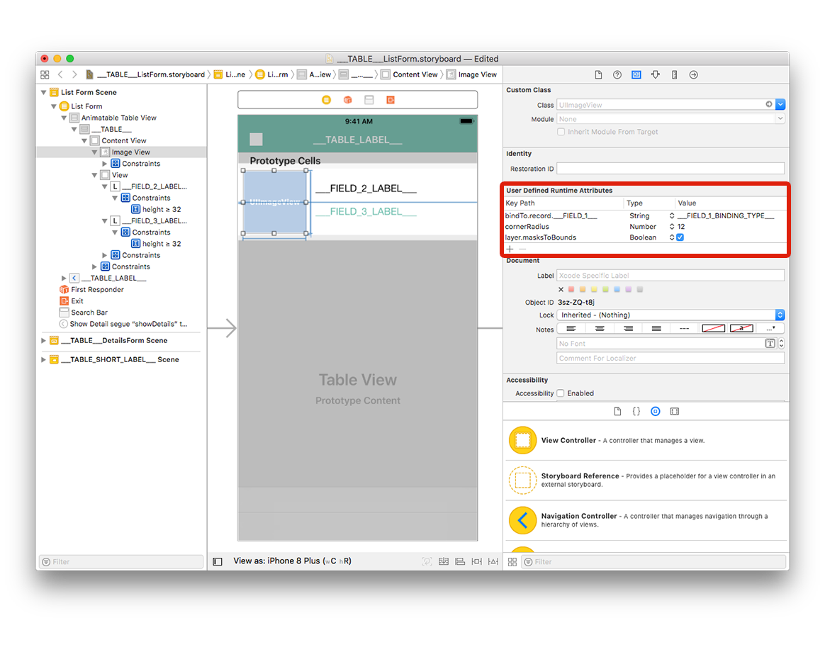Select the Identity inspector icon
The height and width of the screenshot is (652, 825).
636,74
